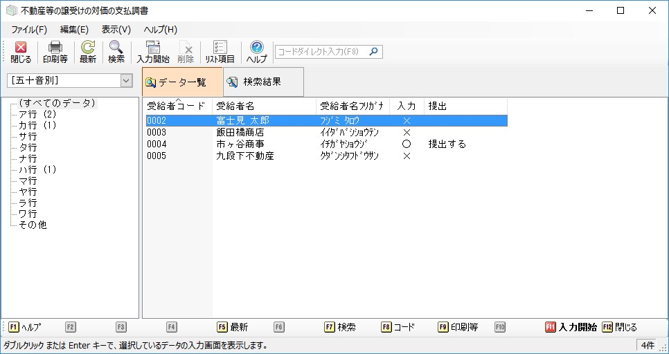Open search with the 検索 magnifier icon

click(x=116, y=52)
